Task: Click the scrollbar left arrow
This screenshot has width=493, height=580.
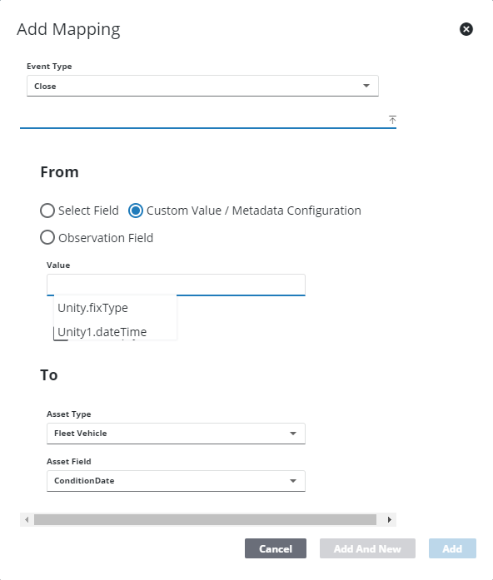Action: pos(27,519)
